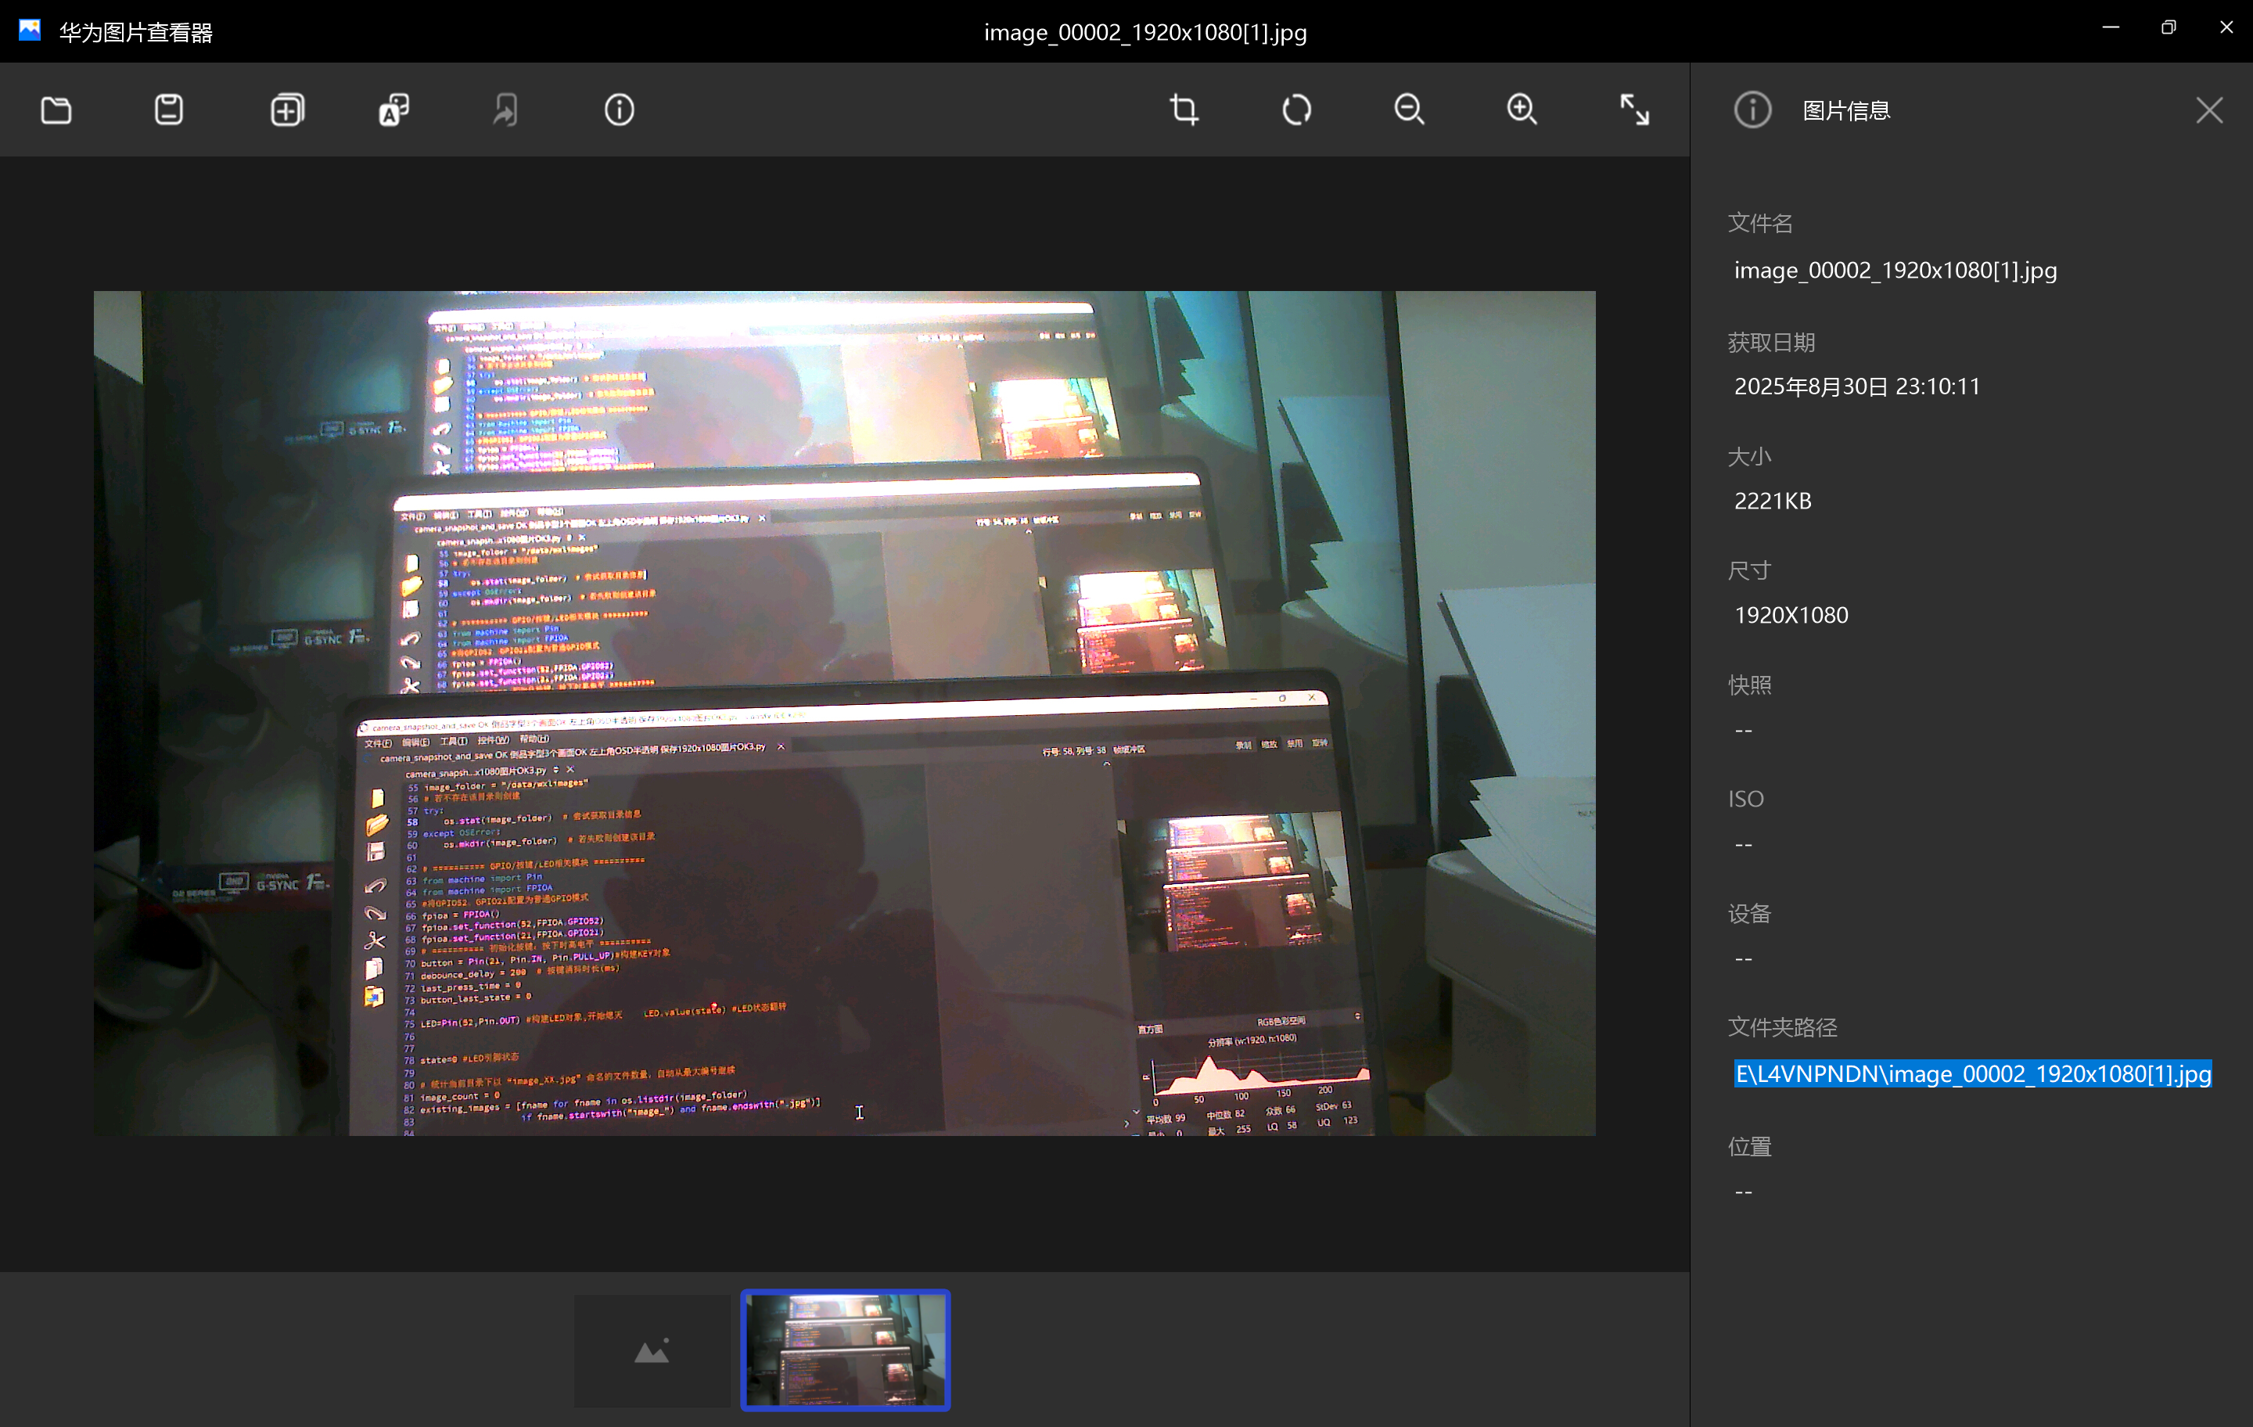The image size is (2253, 1427).
Task: Click the file name value in info panel
Action: pos(1895,271)
